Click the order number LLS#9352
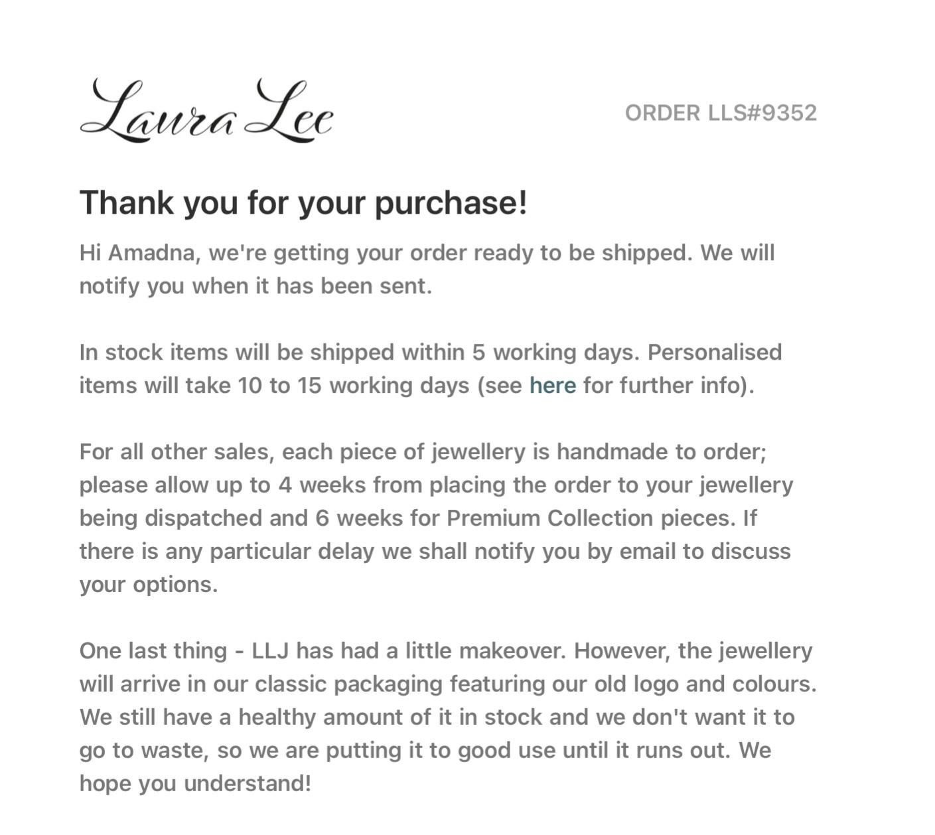935x835 pixels. coord(721,113)
